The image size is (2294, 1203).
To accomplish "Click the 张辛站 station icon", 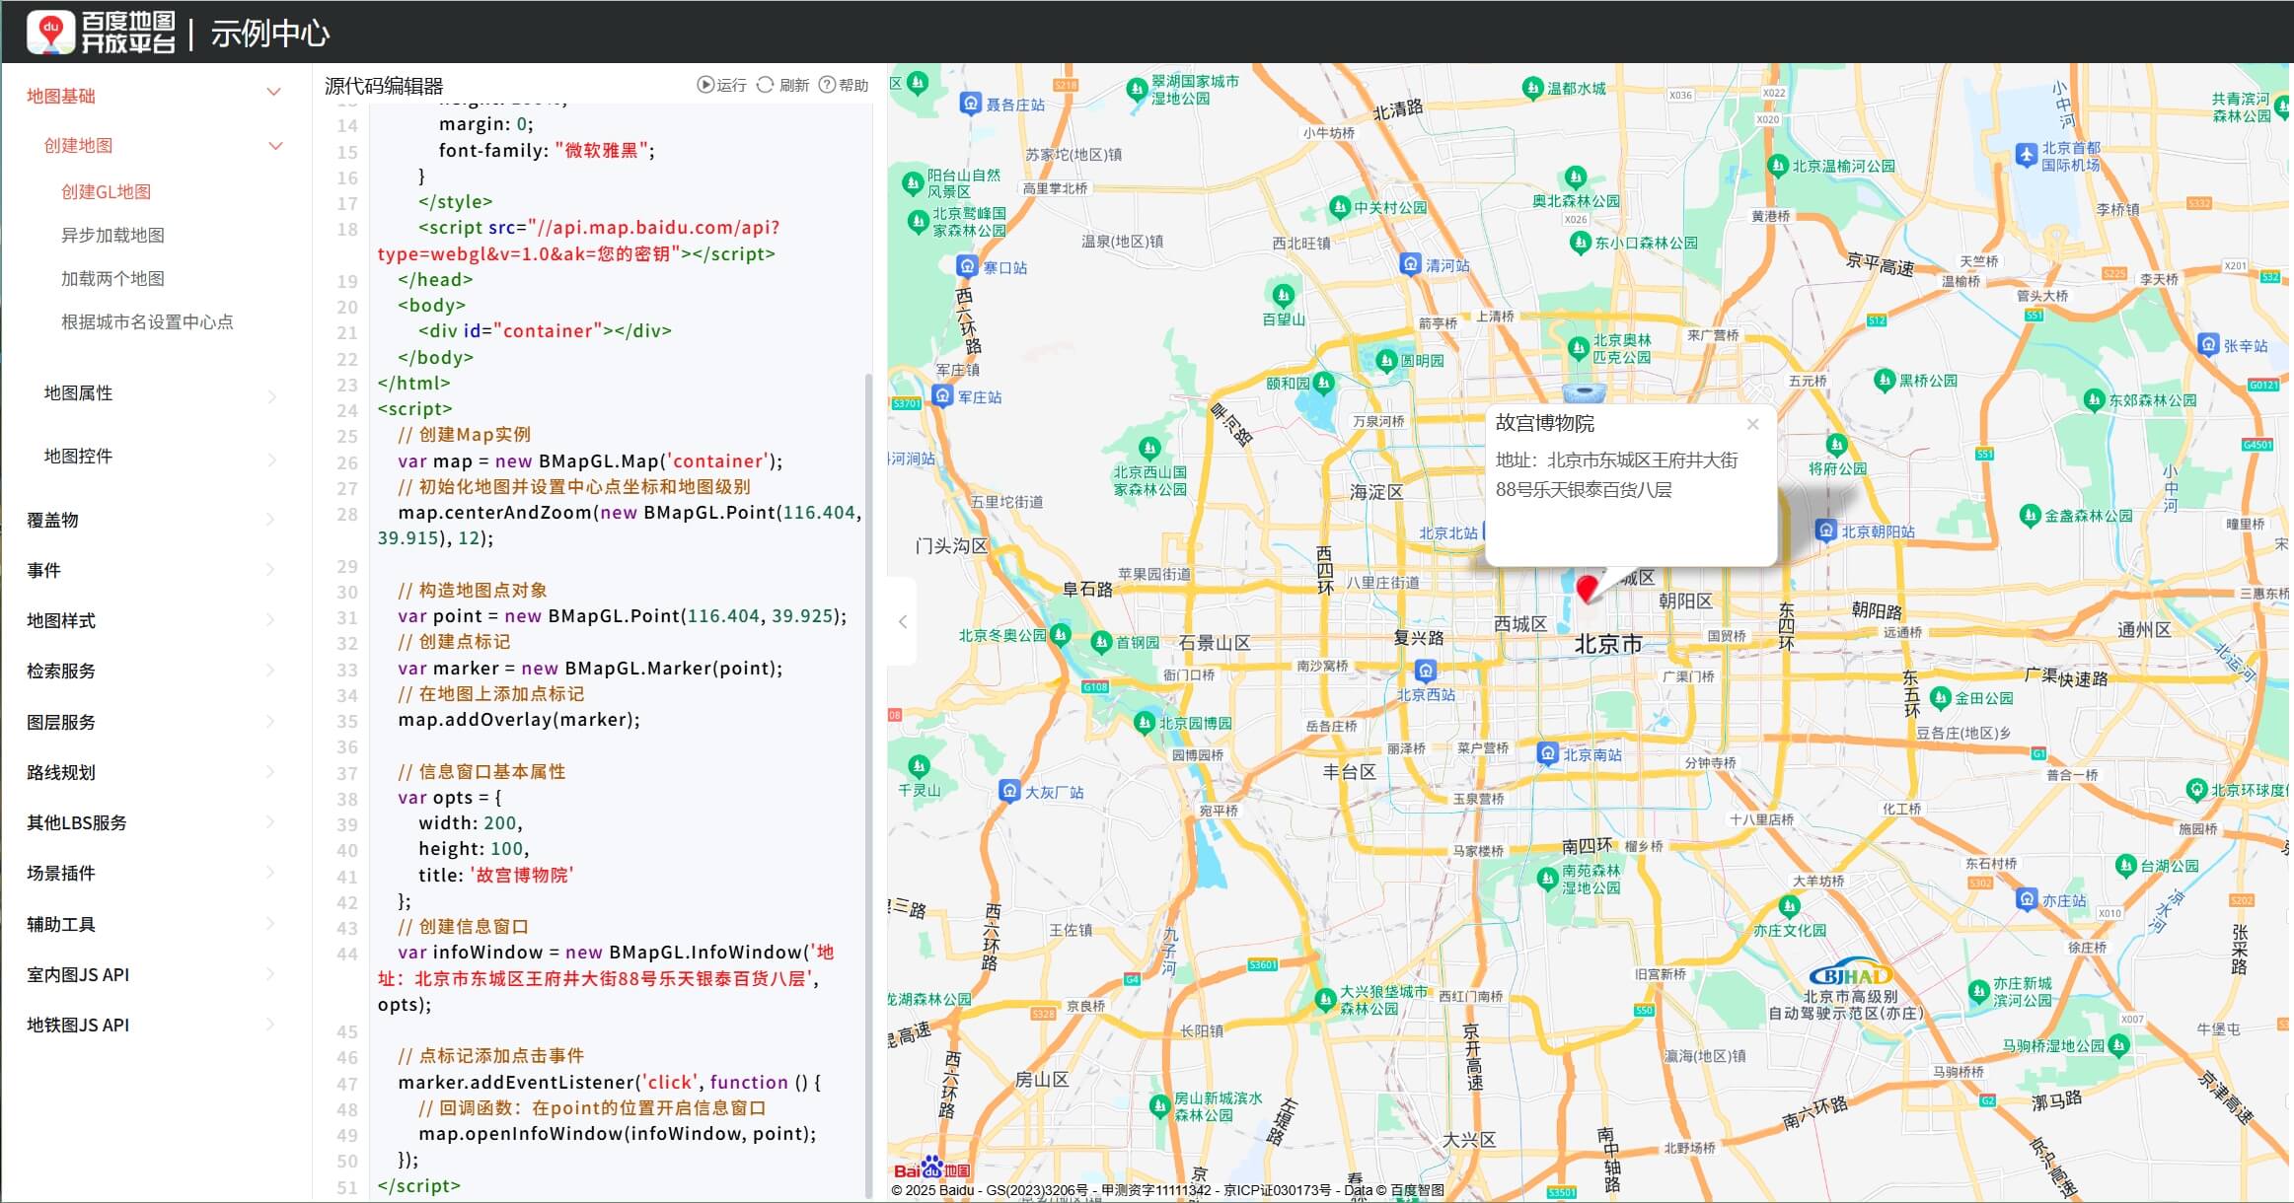I will pyautogui.click(x=2209, y=345).
